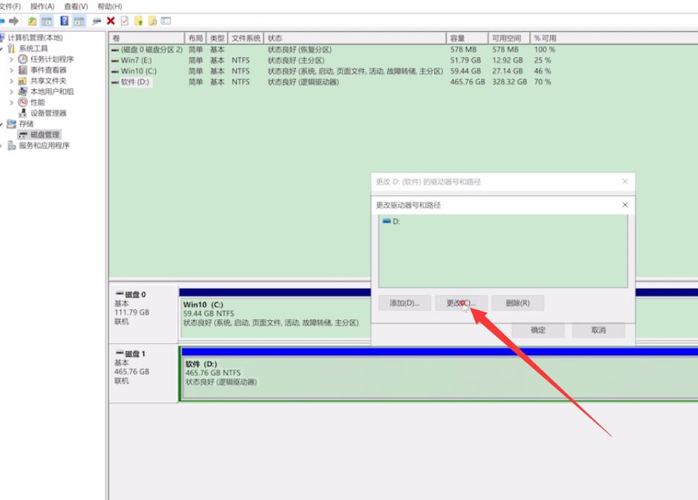This screenshot has width=698, height=500.
Task: Select 计算机管理(本地) root node
Action: coord(35,37)
